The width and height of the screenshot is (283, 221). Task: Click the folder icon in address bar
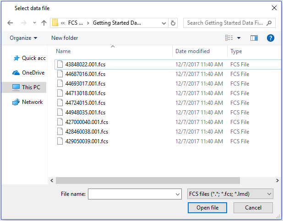point(55,23)
